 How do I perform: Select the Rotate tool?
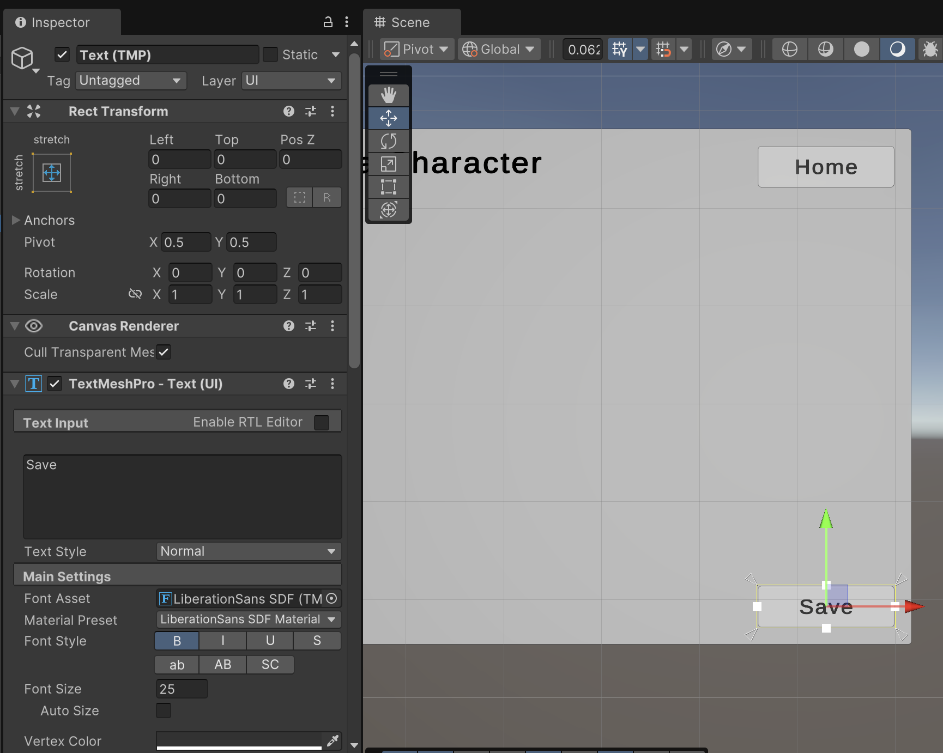pyautogui.click(x=388, y=141)
